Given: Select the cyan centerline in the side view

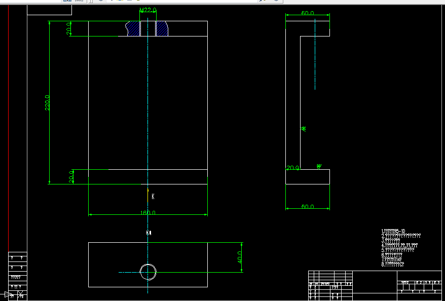Looking at the screenshot, I should 315,54.
